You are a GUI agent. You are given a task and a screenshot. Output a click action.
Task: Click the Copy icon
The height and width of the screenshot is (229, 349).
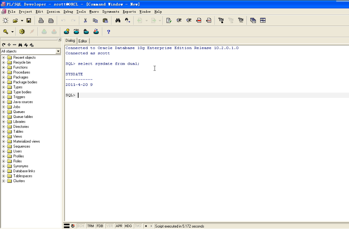click(95, 20)
